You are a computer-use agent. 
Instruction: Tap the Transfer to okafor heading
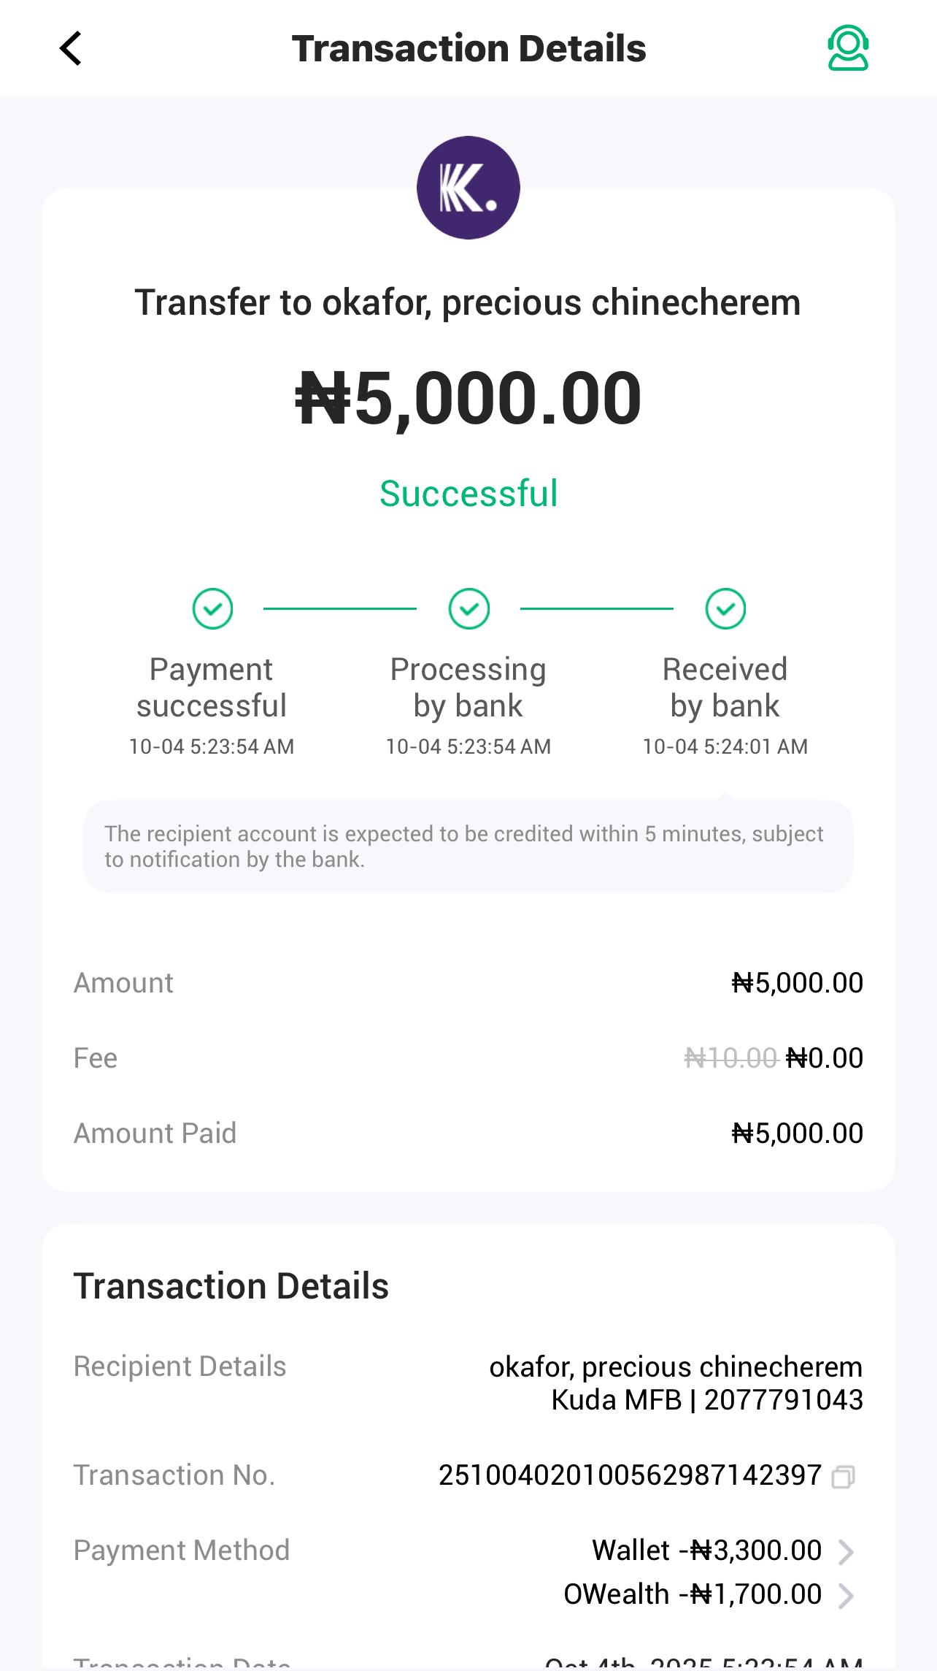468,302
